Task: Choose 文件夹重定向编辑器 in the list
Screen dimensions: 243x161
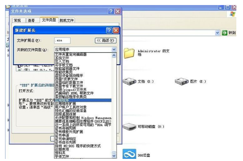Action: coord(83,54)
